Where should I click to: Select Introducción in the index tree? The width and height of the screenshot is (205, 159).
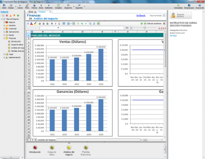(x=16, y=41)
